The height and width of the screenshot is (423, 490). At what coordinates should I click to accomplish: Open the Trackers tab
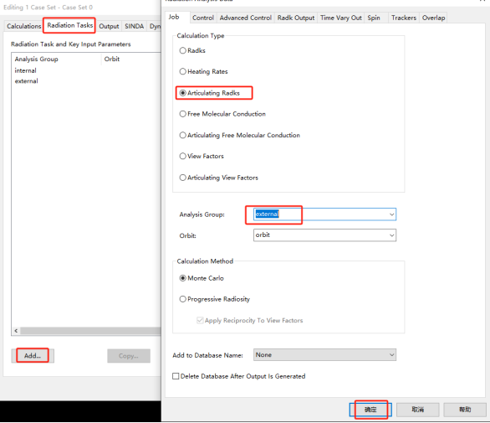[x=404, y=18]
